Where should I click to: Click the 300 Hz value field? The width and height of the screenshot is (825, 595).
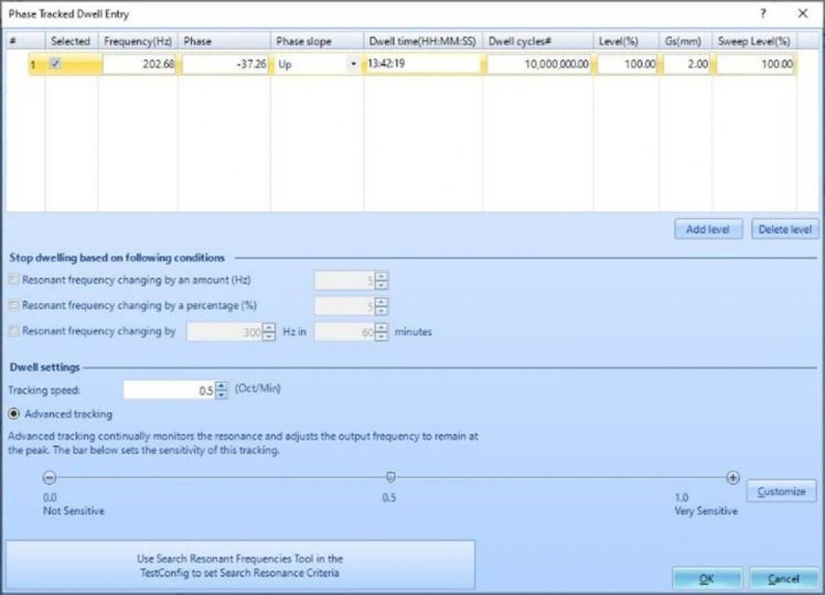225,332
